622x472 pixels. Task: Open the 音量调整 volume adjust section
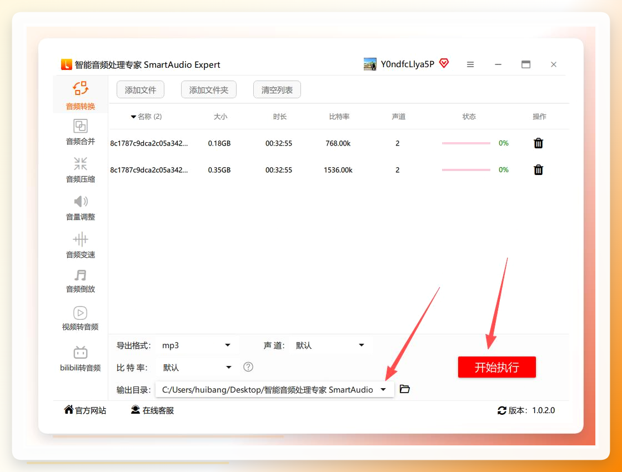tap(81, 208)
